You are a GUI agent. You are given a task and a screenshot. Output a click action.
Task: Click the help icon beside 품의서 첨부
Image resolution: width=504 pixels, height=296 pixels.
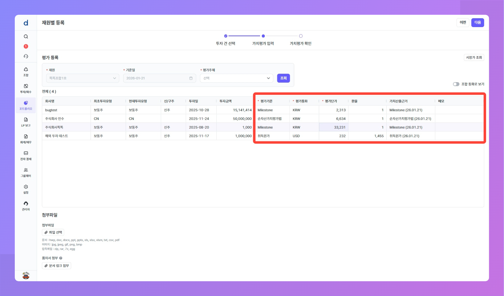(61, 258)
